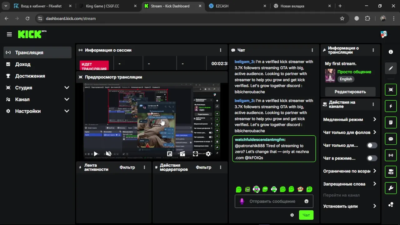Click the pencil edit-layout icon

391,68
